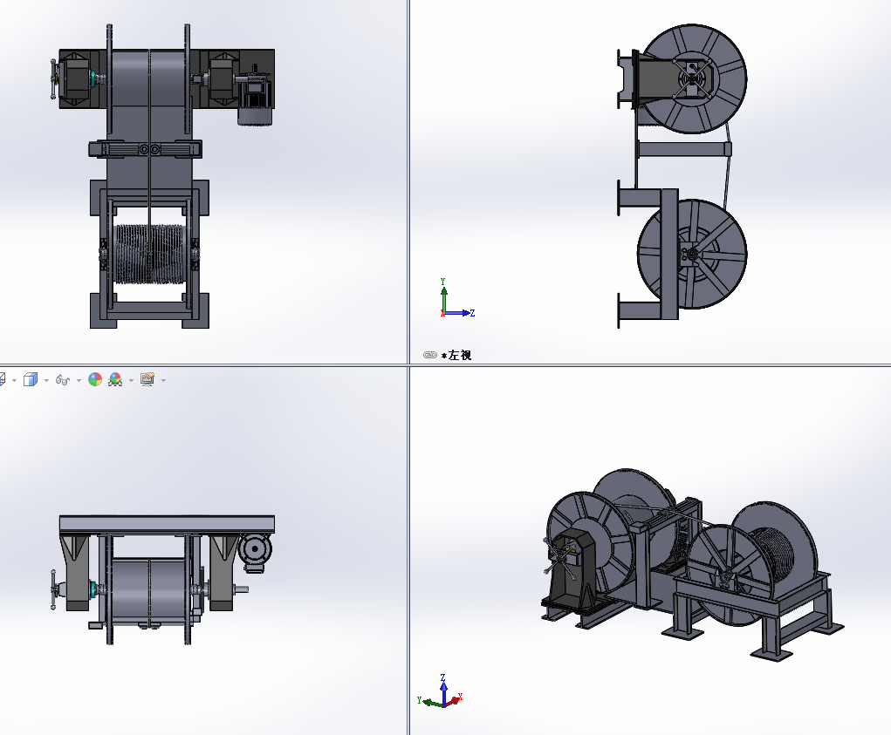Click the coordinate triad in the isometric pane
The height and width of the screenshot is (735, 891).
point(441,691)
